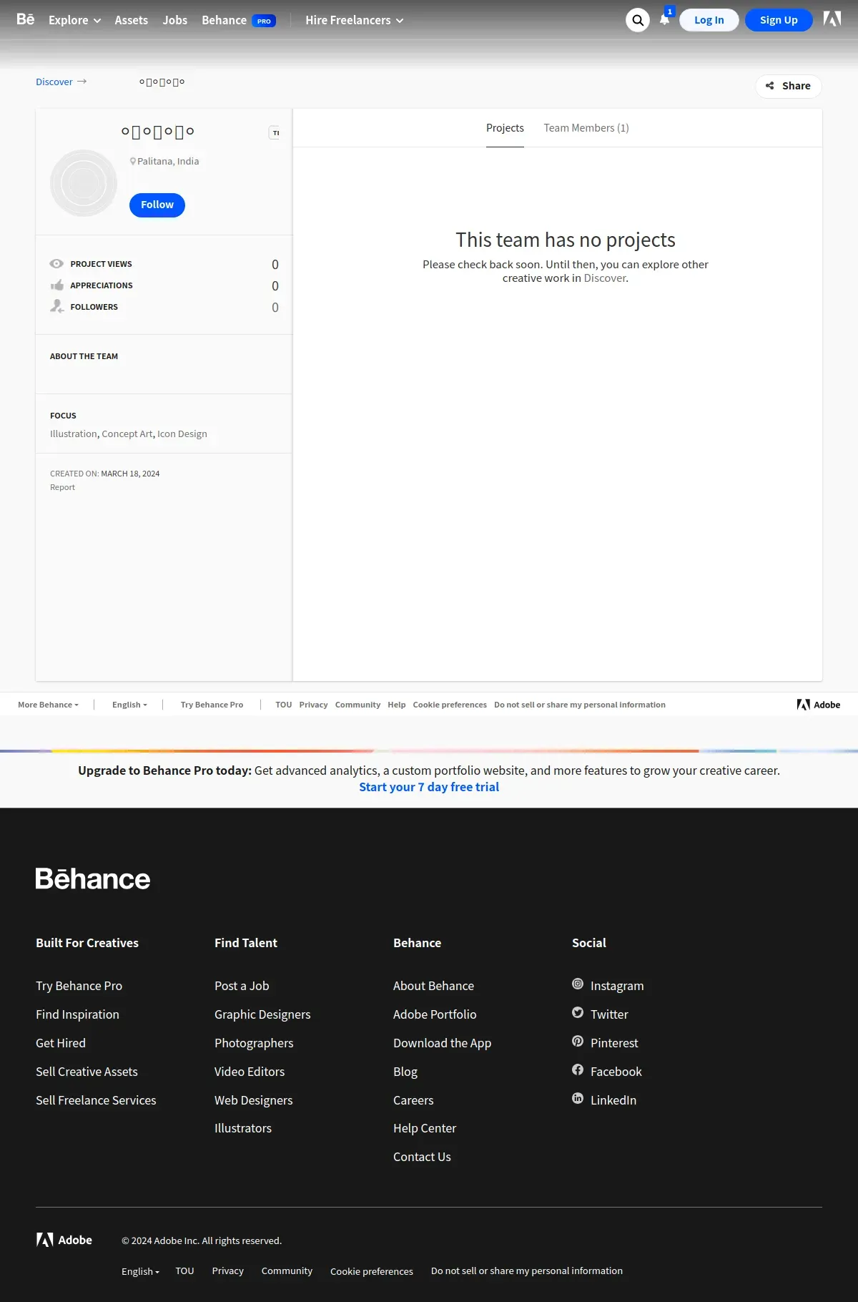
Task: Click the Facebook icon in the footer
Action: [578, 1070]
